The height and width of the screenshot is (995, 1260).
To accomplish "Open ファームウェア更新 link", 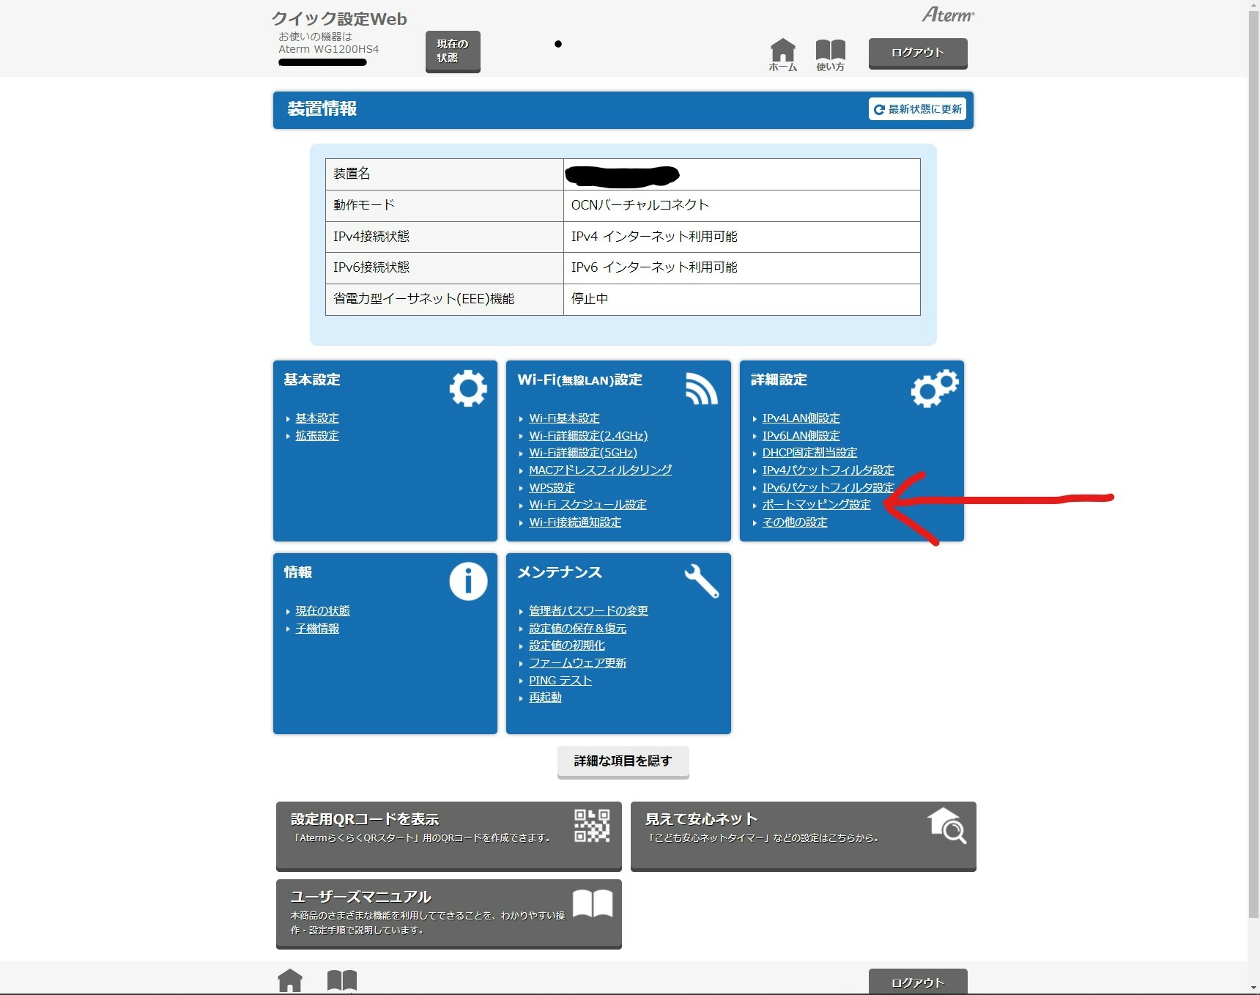I will point(577,663).
